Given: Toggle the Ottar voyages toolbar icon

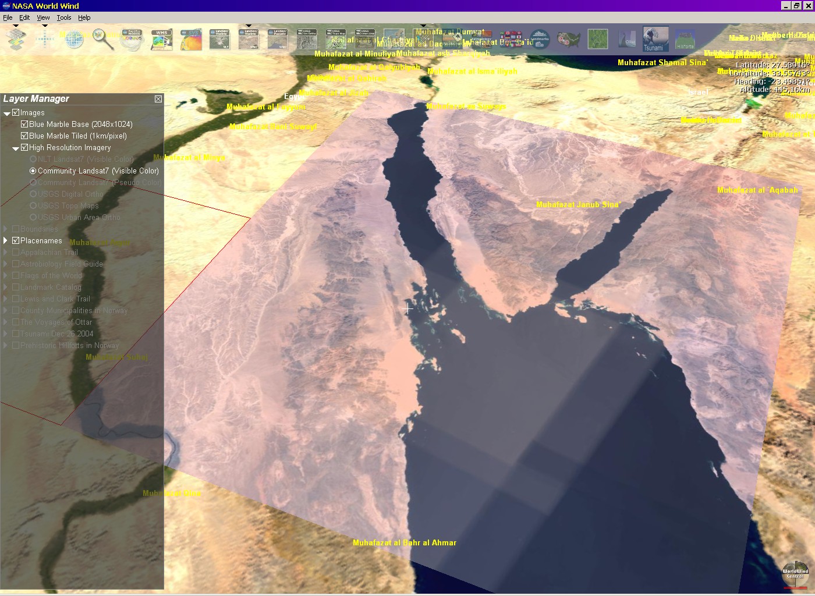Looking at the screenshot, I should click(626, 39).
